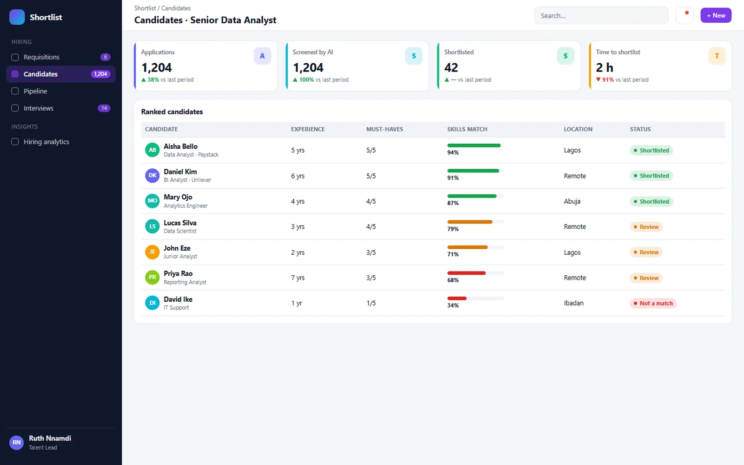
Task: Click in the Search input field
Action: point(601,16)
